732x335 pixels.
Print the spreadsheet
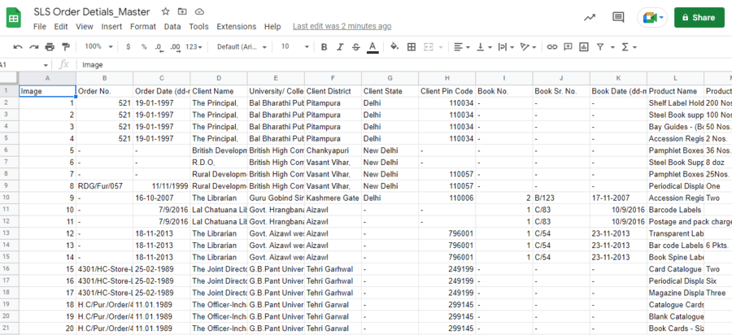pyautogui.click(x=50, y=46)
